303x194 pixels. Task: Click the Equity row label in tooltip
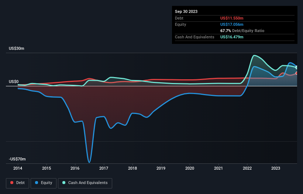[x=180, y=24]
